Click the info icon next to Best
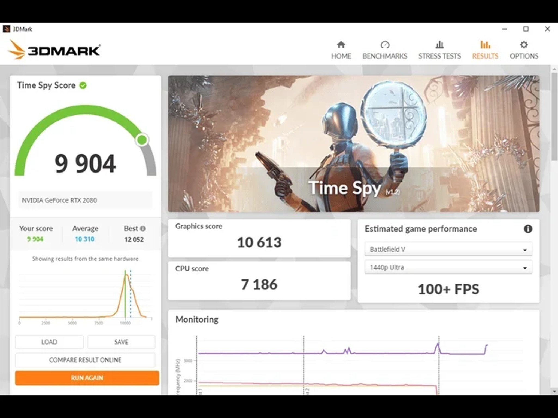 (143, 229)
